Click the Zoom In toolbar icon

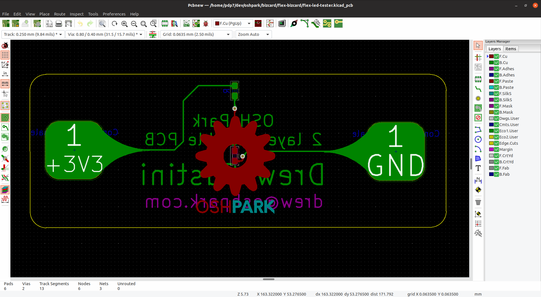124,24
